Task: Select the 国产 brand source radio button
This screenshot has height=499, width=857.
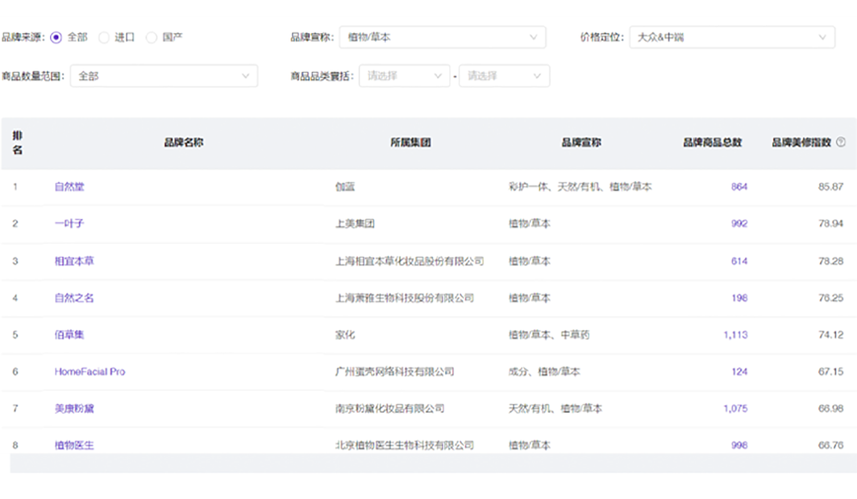Action: 152,38
